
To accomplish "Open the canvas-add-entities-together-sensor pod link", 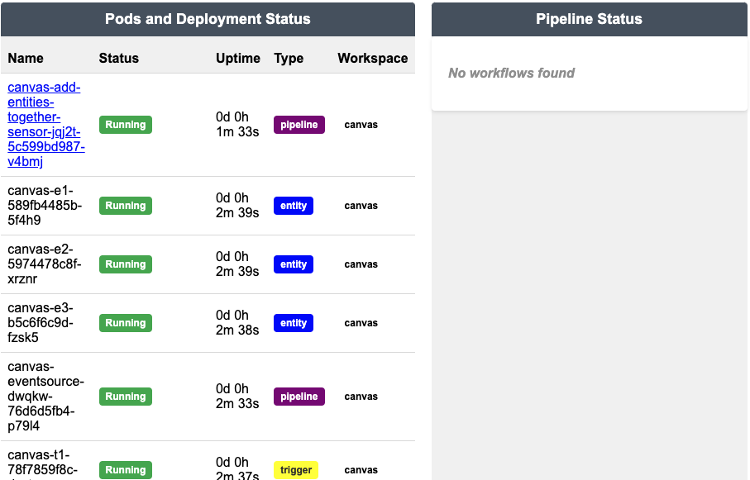I will point(46,124).
